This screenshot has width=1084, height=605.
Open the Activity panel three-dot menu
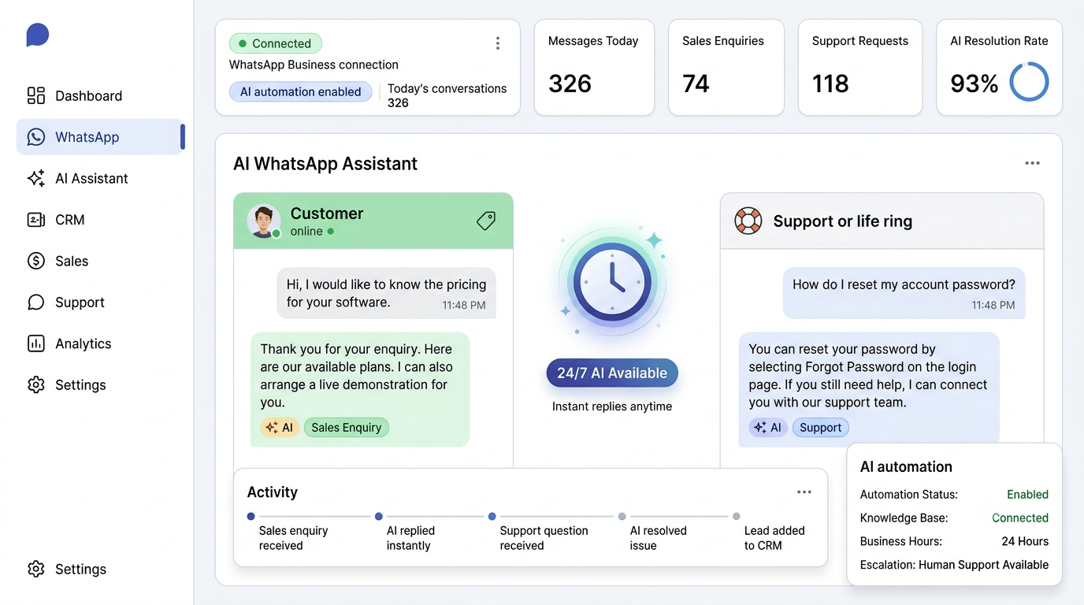(804, 492)
